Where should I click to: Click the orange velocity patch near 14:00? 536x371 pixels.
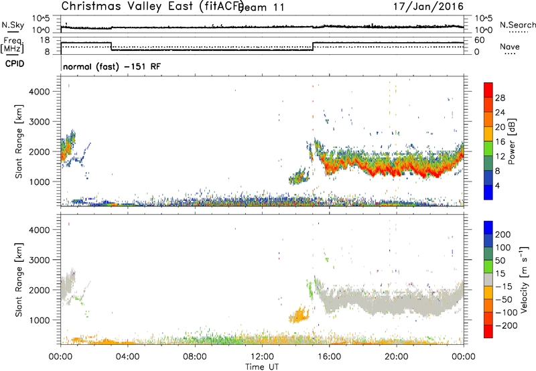coord(299,315)
